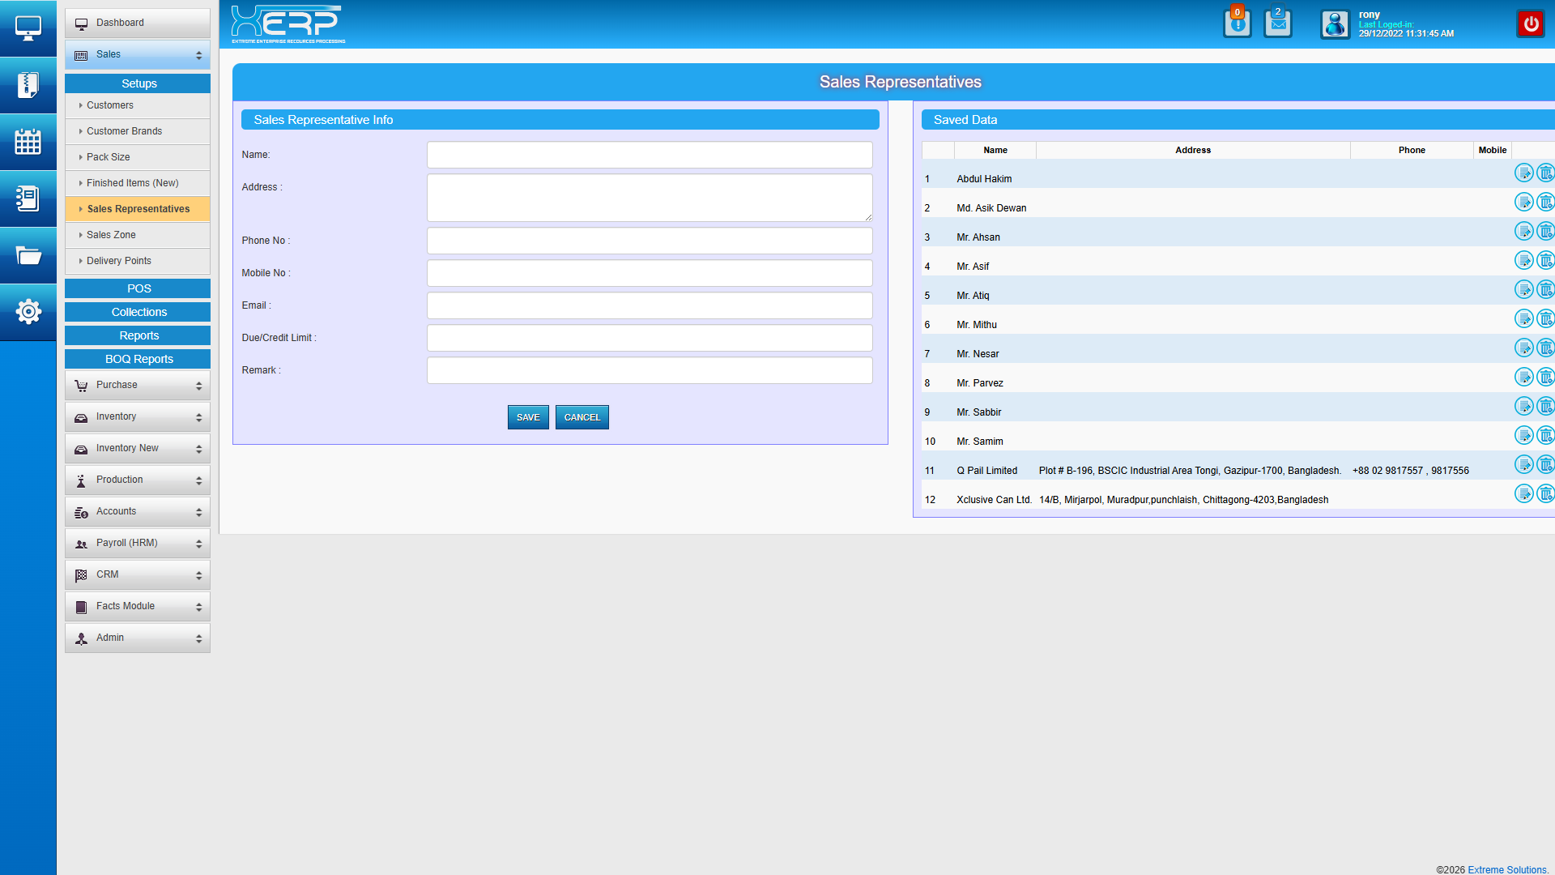The width and height of the screenshot is (1555, 875).
Task: Expand the Purchase module menu
Action: [x=138, y=386]
